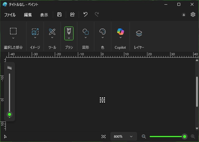
Task: Click the color palette icon
Action: click(x=103, y=32)
